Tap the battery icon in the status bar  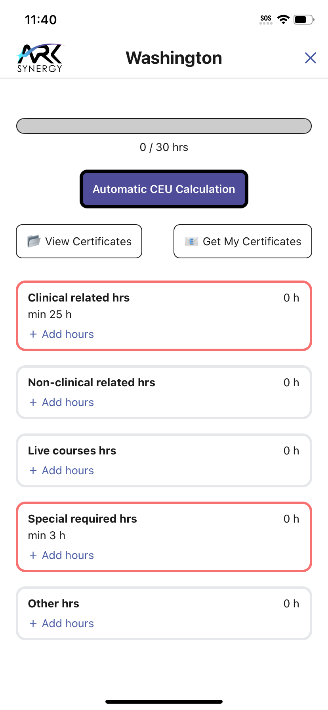(302, 19)
